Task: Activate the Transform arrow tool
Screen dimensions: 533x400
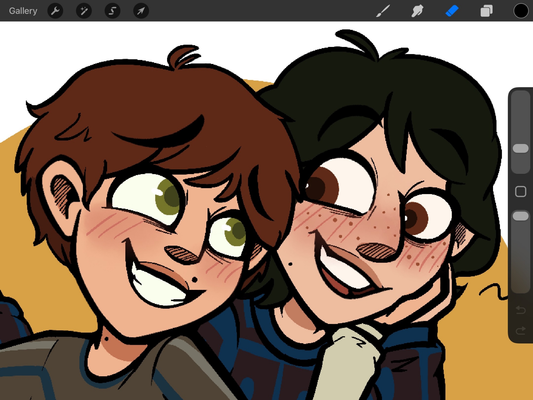Action: [x=141, y=11]
